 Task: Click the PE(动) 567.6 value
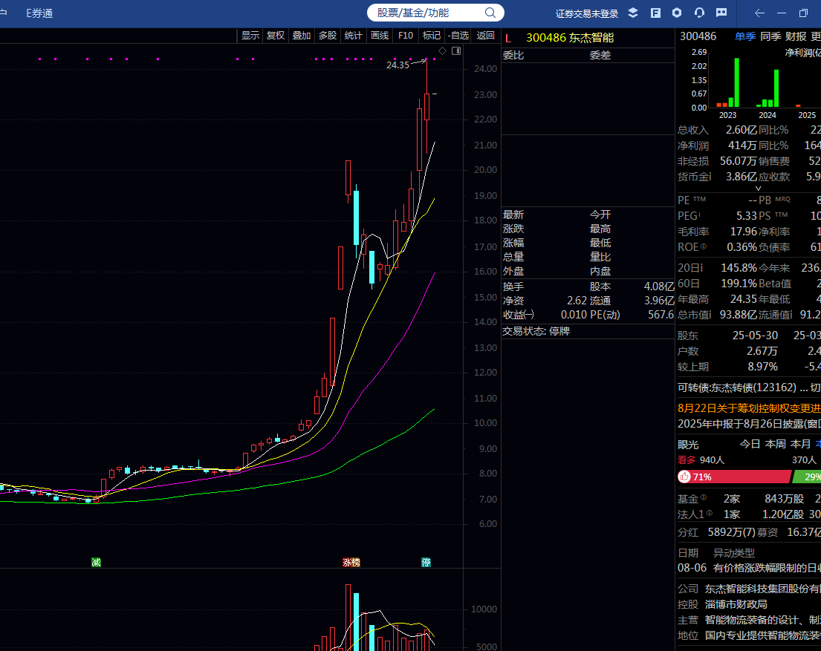click(x=661, y=315)
